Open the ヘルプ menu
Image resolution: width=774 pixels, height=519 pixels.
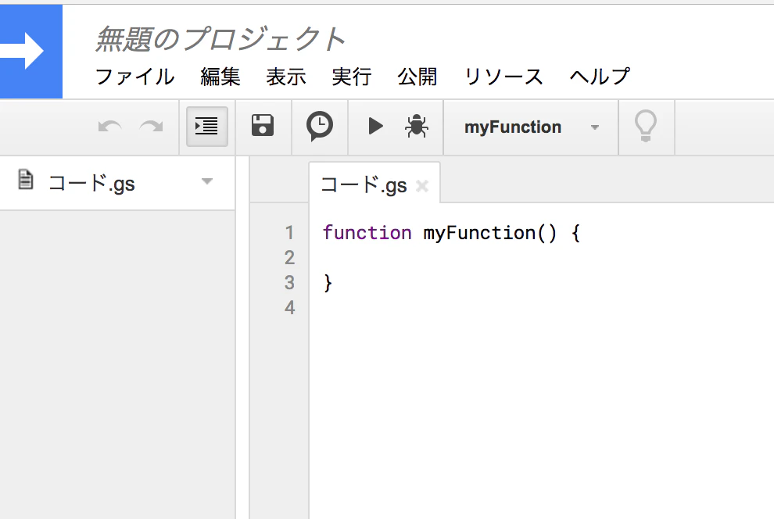(x=600, y=77)
